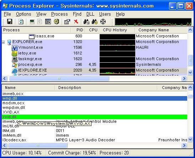
Task: Open the Properties toolbar icon
Action: (x=67, y=22)
